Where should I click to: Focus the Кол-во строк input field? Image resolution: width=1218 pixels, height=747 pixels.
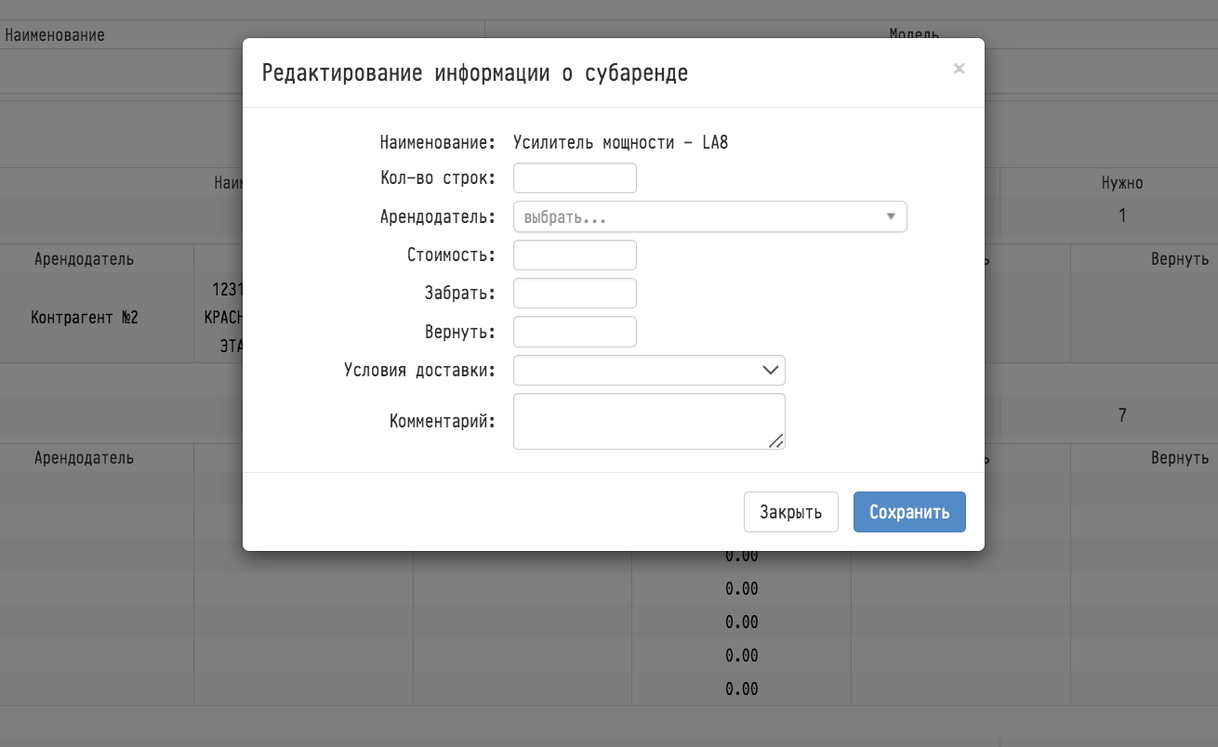[x=575, y=178]
